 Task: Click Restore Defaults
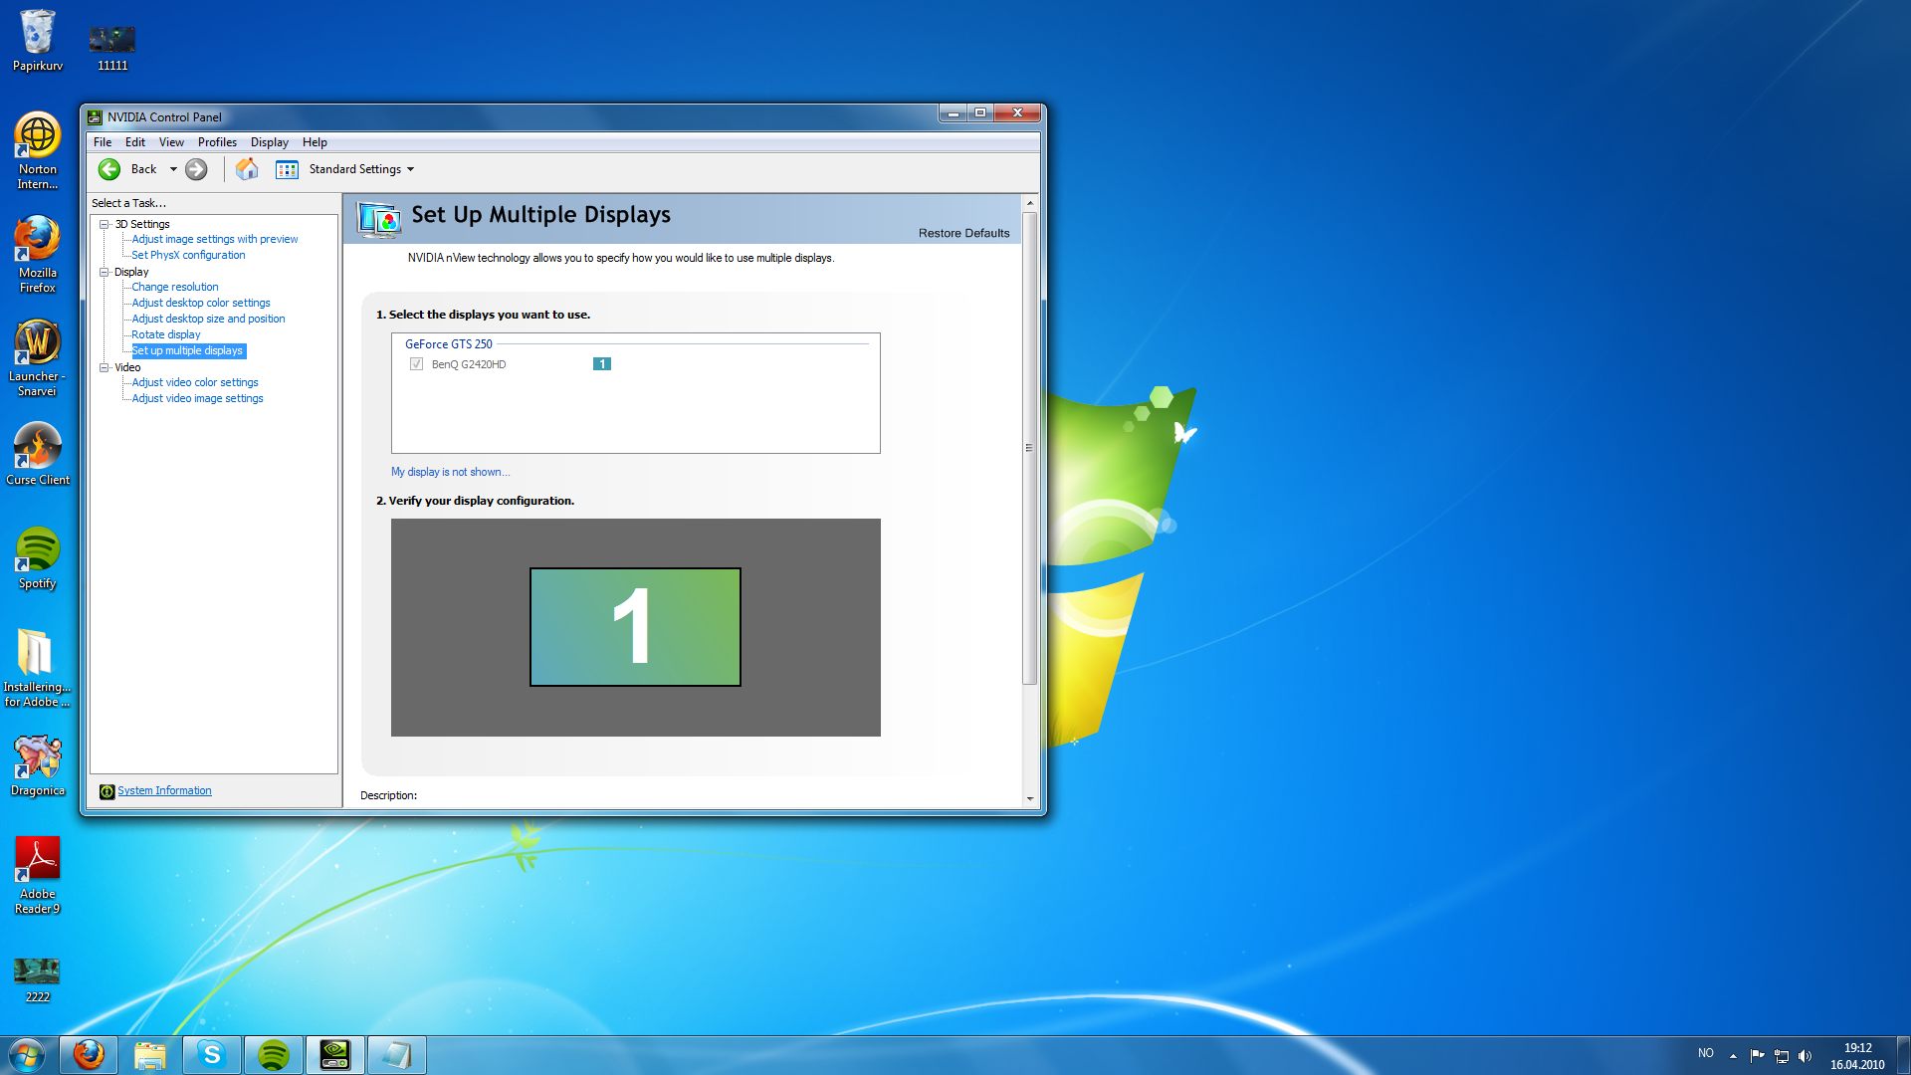tap(963, 233)
